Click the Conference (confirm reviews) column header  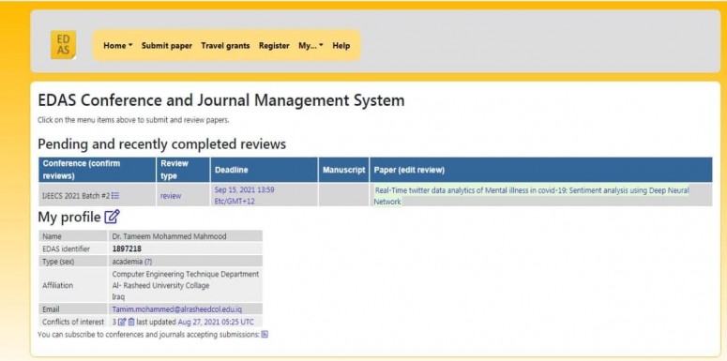click(97, 170)
